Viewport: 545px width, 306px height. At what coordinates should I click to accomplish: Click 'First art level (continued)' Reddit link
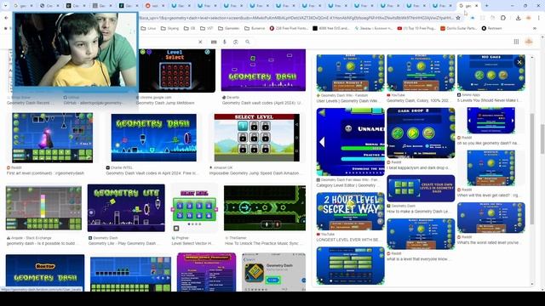click(x=45, y=173)
